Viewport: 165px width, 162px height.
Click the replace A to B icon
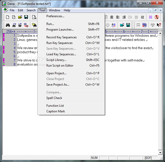pyautogui.click(x=26, y=25)
